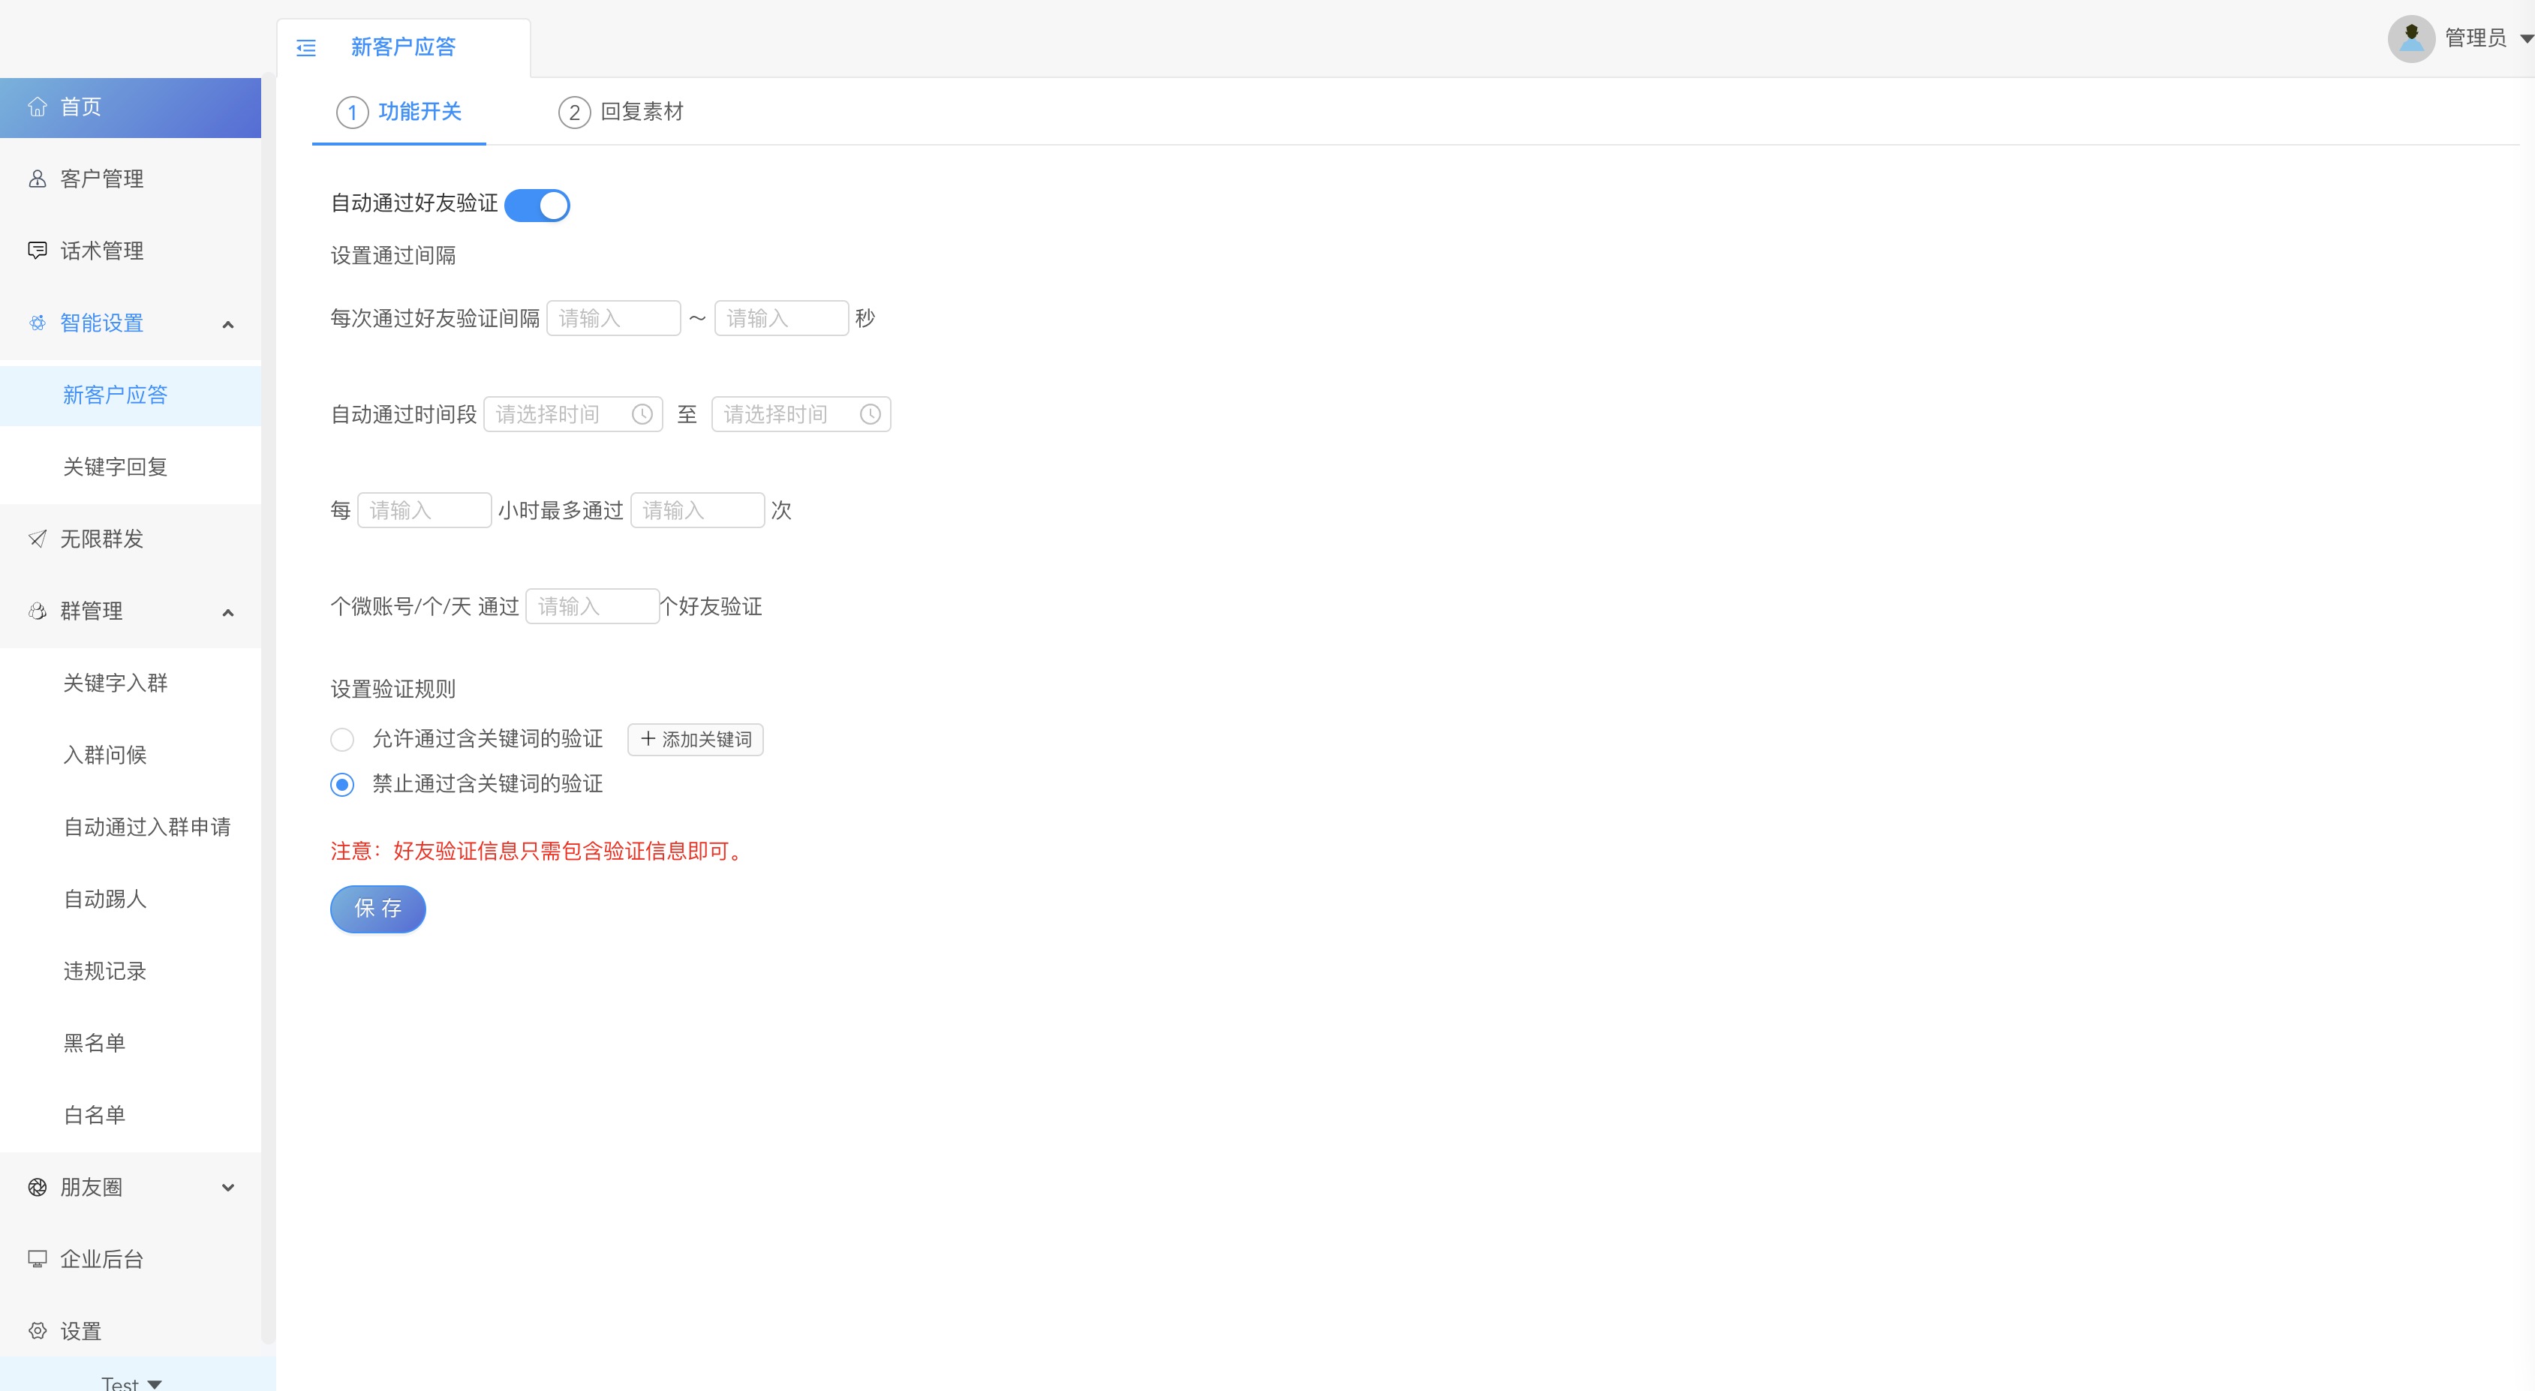This screenshot has width=2535, height=1391.
Task: Select 黑名单 in the sidebar
Action: click(x=130, y=1043)
